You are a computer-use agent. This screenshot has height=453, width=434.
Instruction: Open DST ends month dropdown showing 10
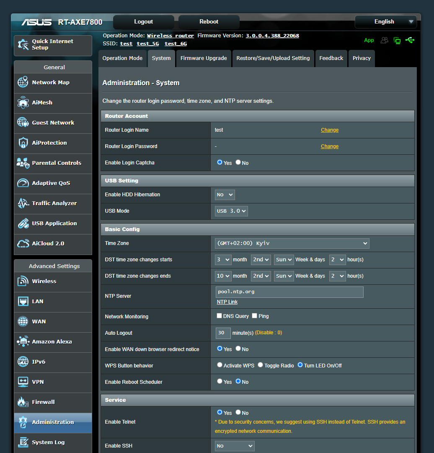[x=223, y=276]
